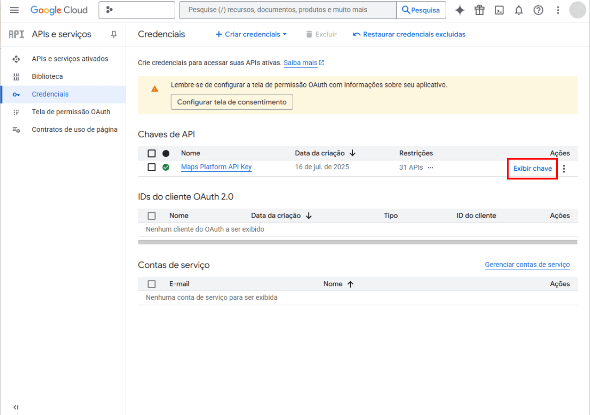Expand the Criar credenciais dropdown
590x415 pixels.
(251, 34)
